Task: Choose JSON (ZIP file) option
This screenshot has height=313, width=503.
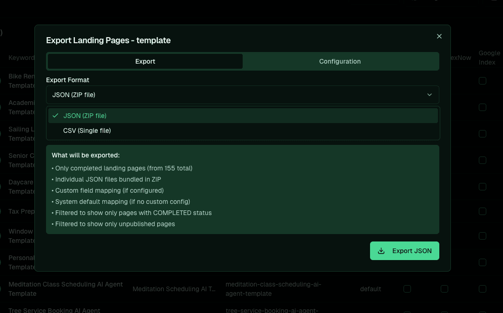Action: click(x=243, y=116)
